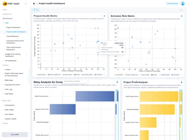The image size is (187, 140).
Task: Toggle Test Project legend in Schedule Risk Matrix
Action: pos(175,75)
